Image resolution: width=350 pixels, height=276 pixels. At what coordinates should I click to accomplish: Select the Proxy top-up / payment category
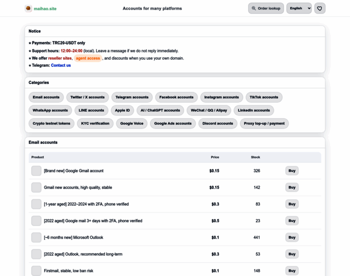[264, 123]
